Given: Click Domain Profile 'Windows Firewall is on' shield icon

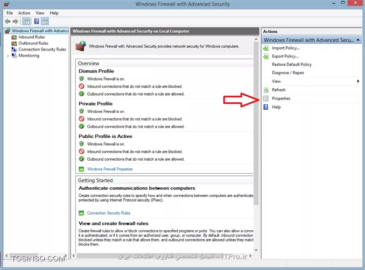Looking at the screenshot, I should point(81,79).
